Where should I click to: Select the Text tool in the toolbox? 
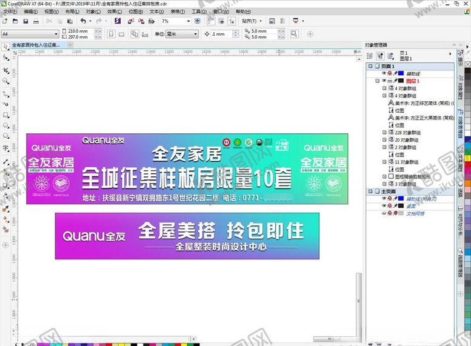coord(5,148)
